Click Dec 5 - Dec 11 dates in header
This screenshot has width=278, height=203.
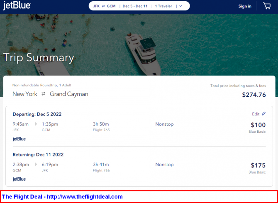[135, 6]
